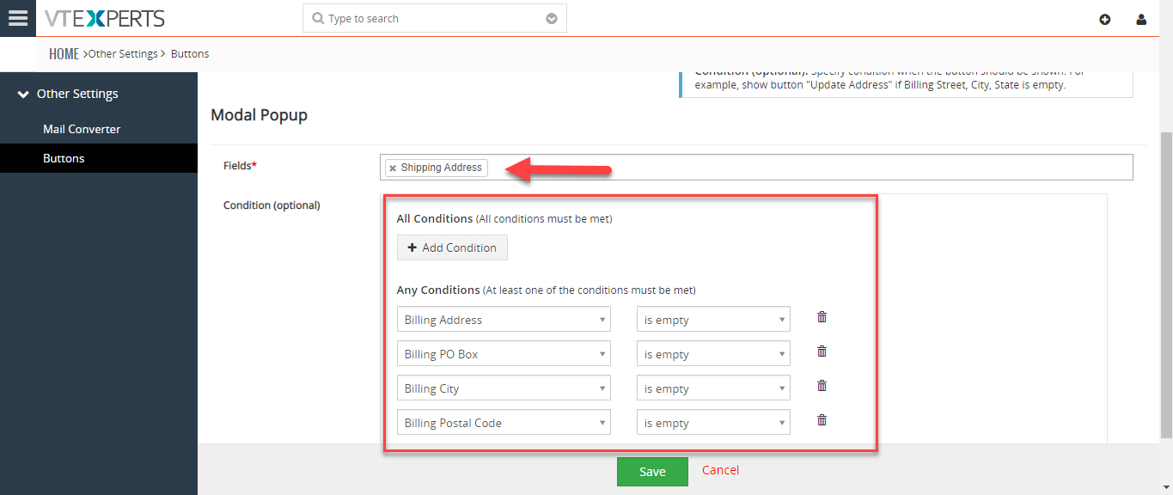Click the All Conditions heading
The image size is (1173, 495).
tap(435, 219)
